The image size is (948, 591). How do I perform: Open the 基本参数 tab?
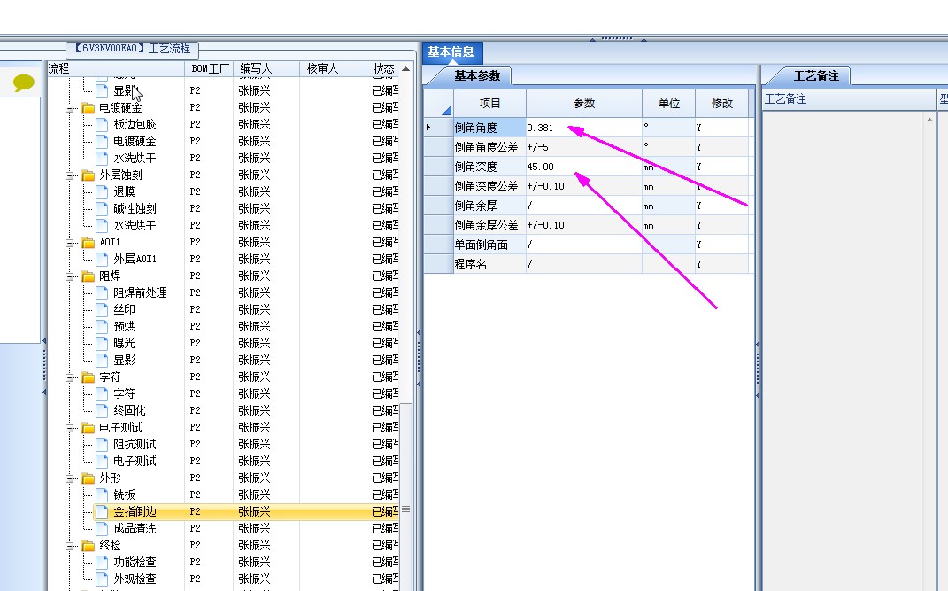(x=477, y=75)
